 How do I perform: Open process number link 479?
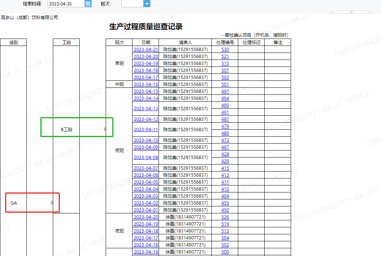[225, 126]
